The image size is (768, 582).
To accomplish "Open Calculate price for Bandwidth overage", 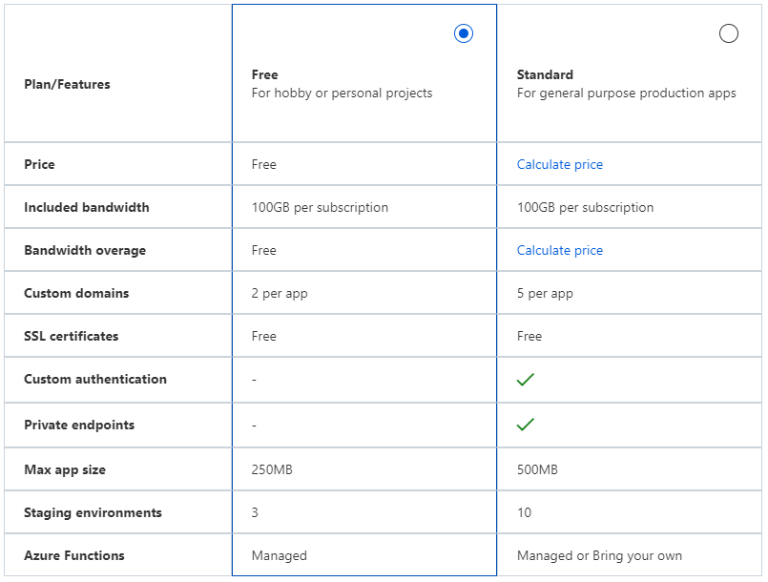I will 559,250.
